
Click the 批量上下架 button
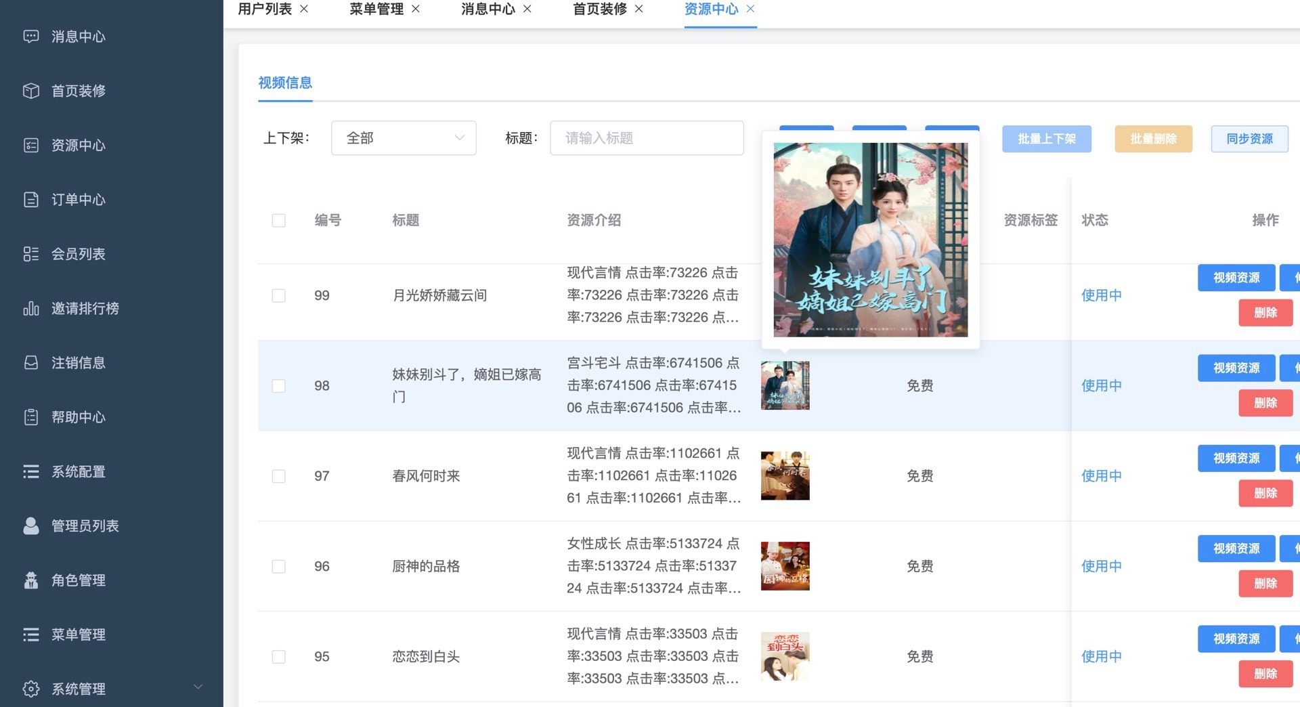point(1047,139)
